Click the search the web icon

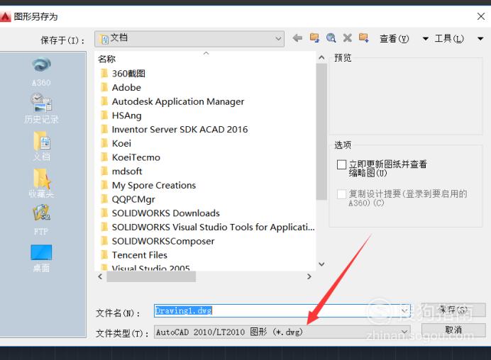[331, 38]
